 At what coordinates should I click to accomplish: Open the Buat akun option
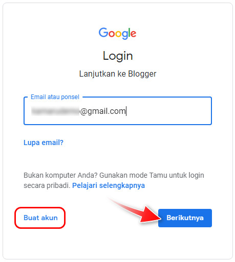point(40,218)
